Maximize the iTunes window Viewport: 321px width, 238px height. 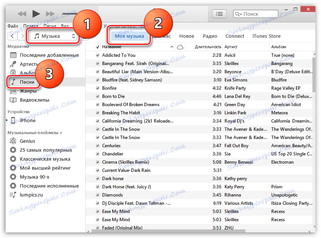click(x=296, y=9)
